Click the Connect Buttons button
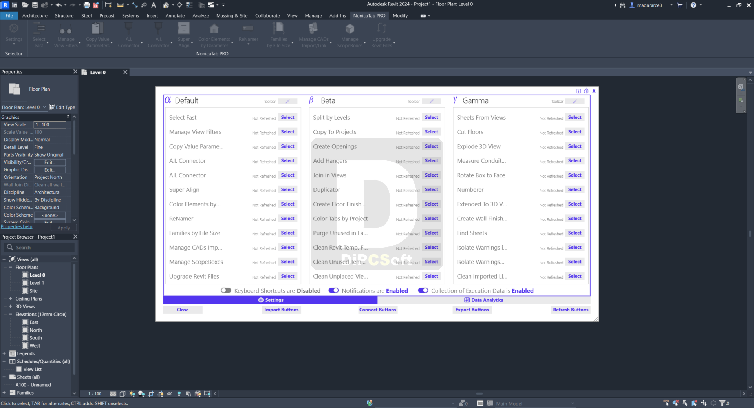The height and width of the screenshot is (408, 754). pos(377,310)
